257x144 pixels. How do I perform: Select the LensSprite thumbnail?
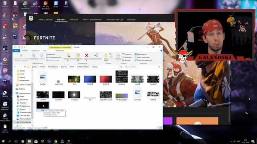pyautogui.click(x=74, y=95)
